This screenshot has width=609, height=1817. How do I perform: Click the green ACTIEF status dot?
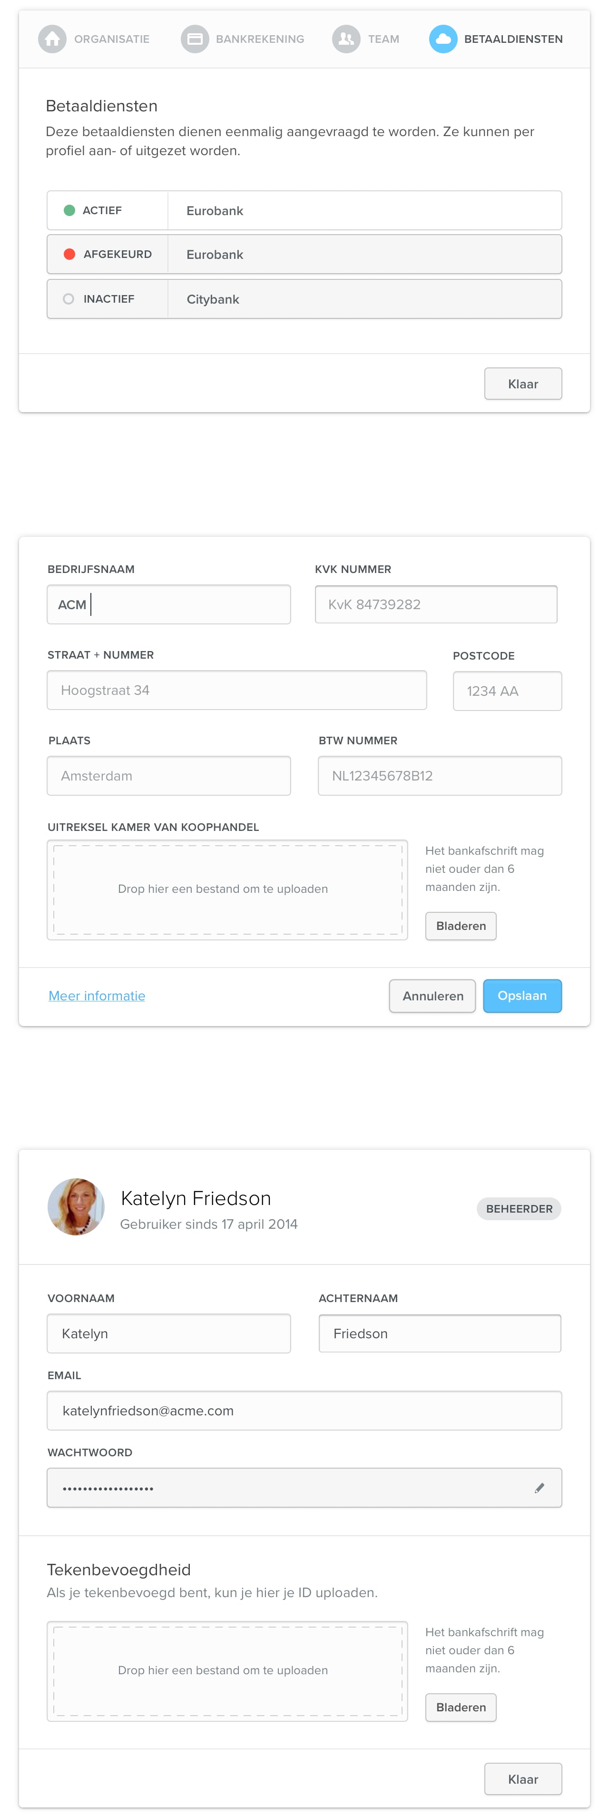(x=69, y=209)
